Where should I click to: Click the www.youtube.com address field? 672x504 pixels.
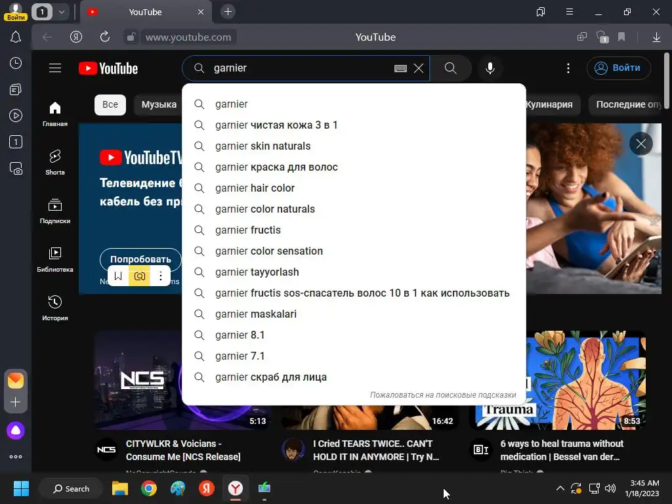[x=188, y=37]
